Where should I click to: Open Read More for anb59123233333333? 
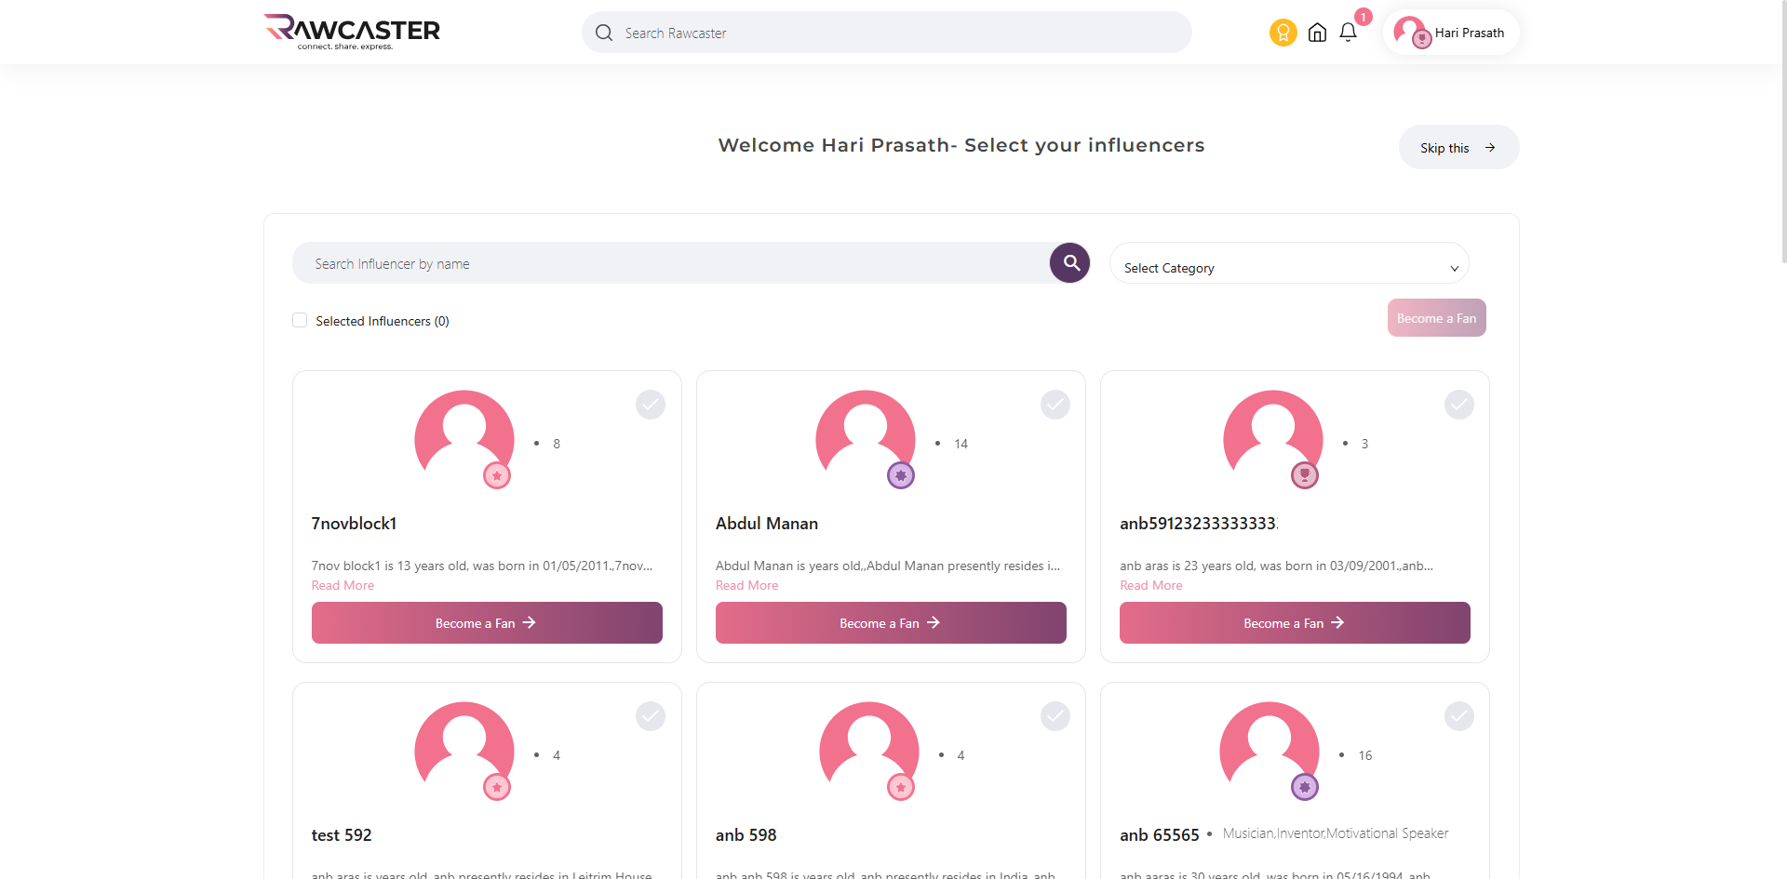click(x=1150, y=585)
